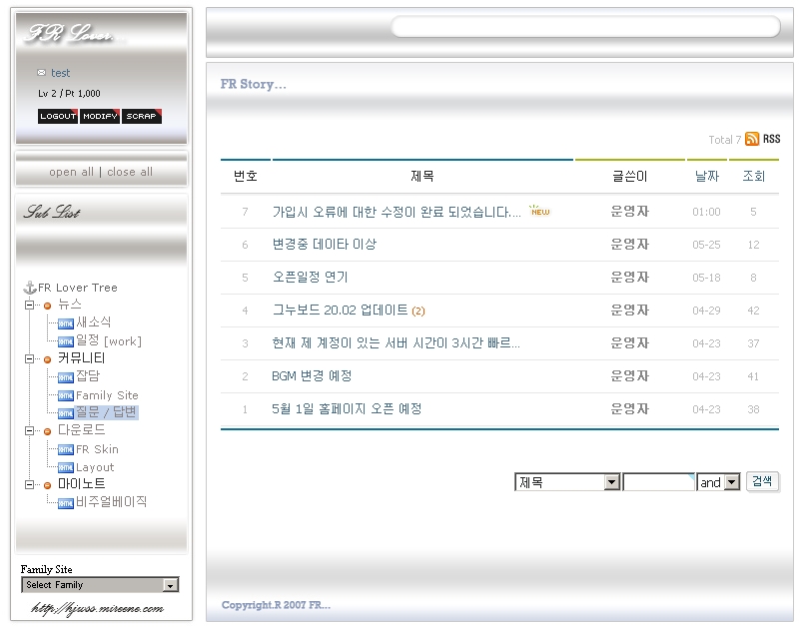Click the hjwss.mireene.com script link
This screenshot has width=802, height=627.
(97, 608)
